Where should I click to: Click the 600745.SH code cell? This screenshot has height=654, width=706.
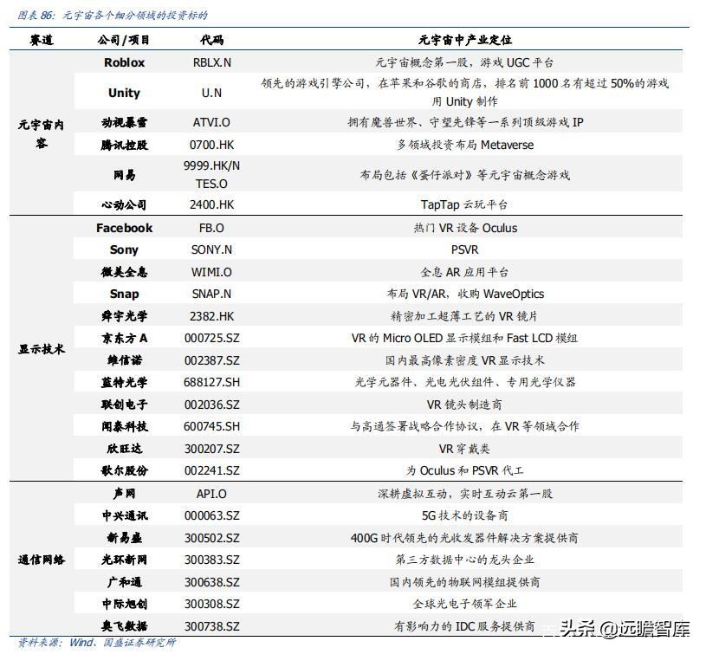coord(211,427)
